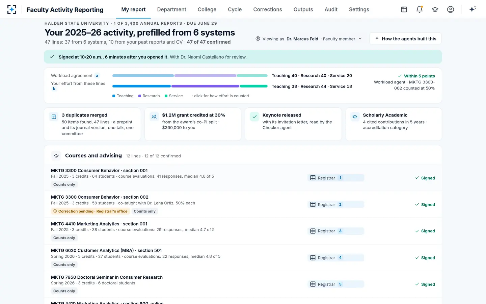Open the Corrections tab
The width and height of the screenshot is (486, 304).
[268, 9]
